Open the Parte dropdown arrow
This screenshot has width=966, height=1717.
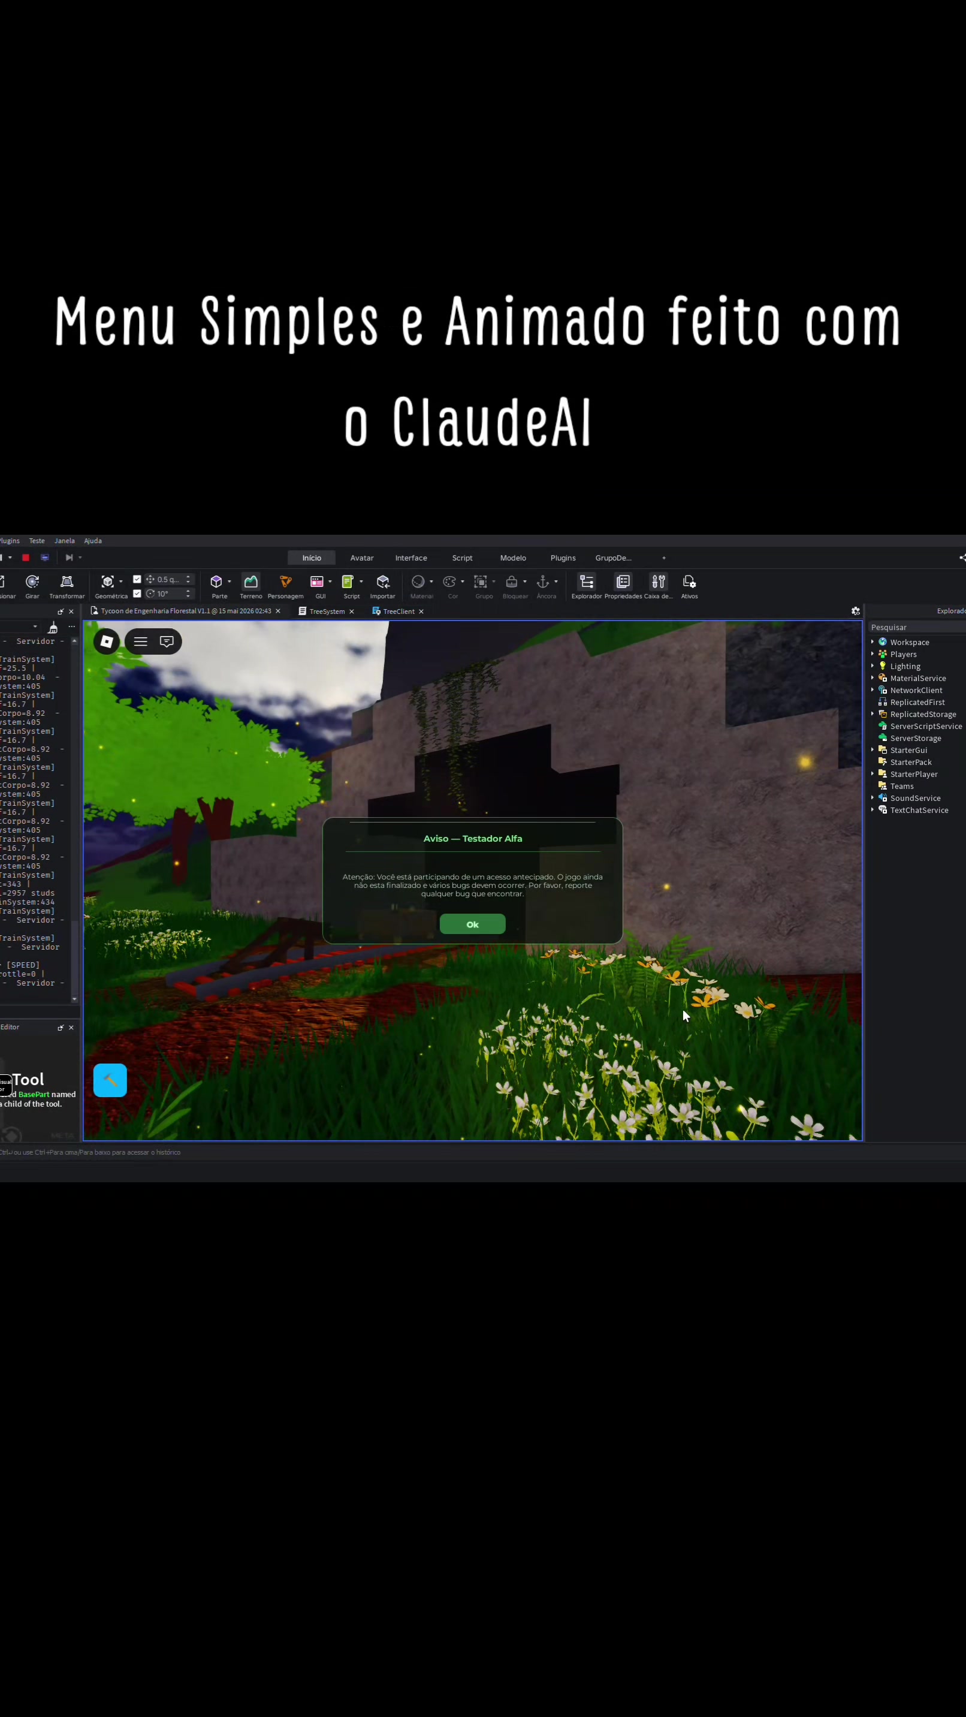229,581
